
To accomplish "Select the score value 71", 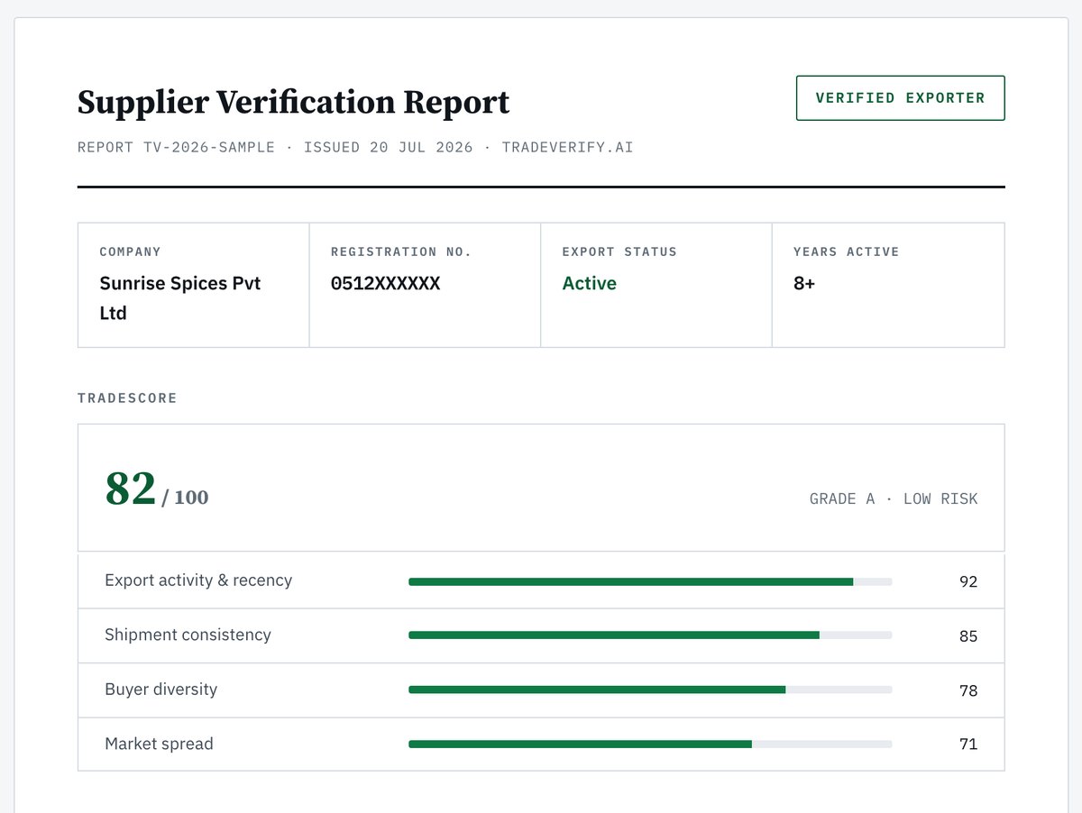I will tap(968, 744).
